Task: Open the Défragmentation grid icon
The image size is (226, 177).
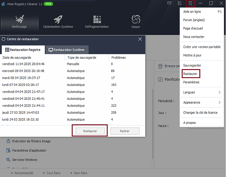Action: [x=97, y=19]
